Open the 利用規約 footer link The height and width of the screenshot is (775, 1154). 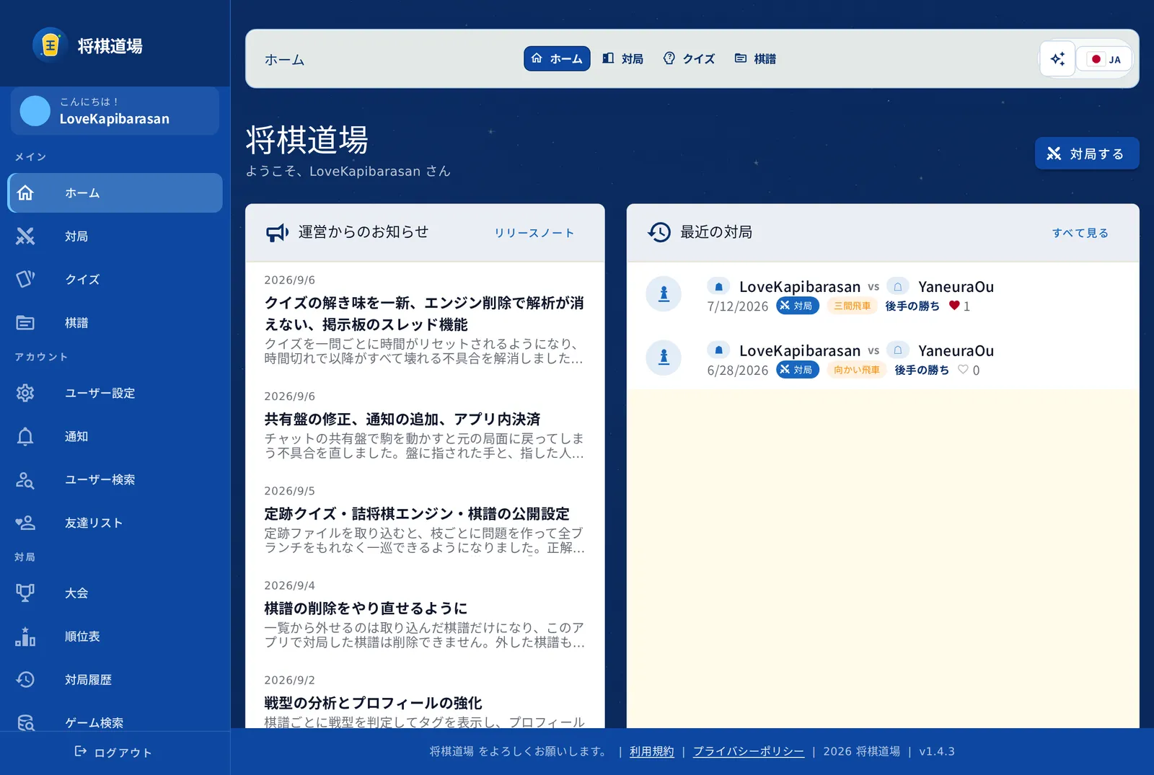pos(652,751)
